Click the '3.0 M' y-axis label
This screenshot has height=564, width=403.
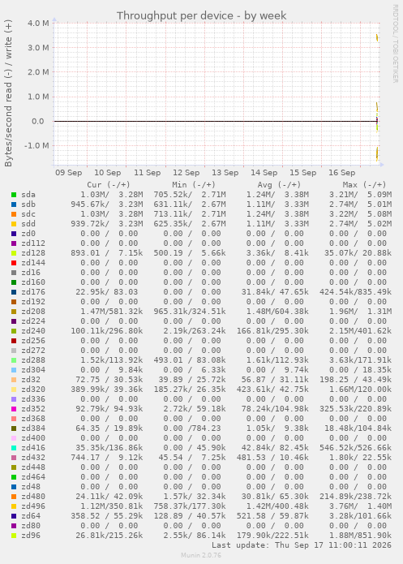tap(38, 48)
